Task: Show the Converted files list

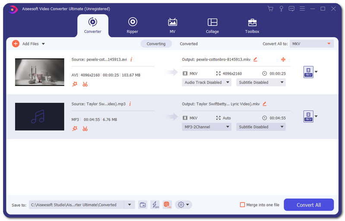Action: (x=189, y=44)
